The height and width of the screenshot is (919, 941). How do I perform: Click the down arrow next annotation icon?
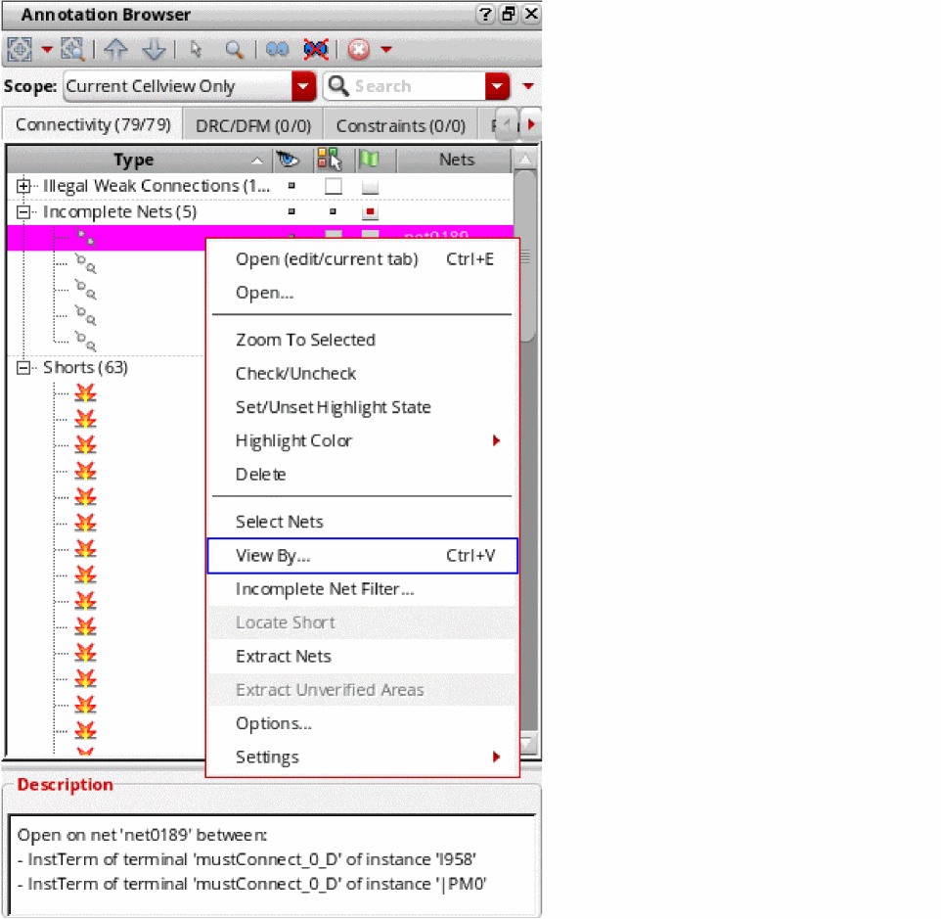[x=154, y=49]
